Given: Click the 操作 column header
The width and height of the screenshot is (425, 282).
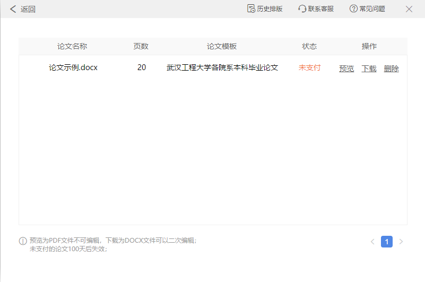Looking at the screenshot, I should point(369,46).
